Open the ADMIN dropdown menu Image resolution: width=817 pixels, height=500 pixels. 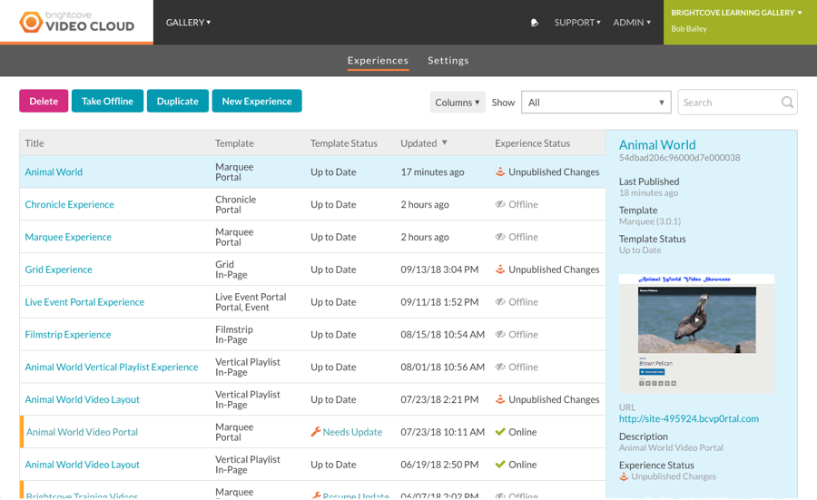[632, 23]
